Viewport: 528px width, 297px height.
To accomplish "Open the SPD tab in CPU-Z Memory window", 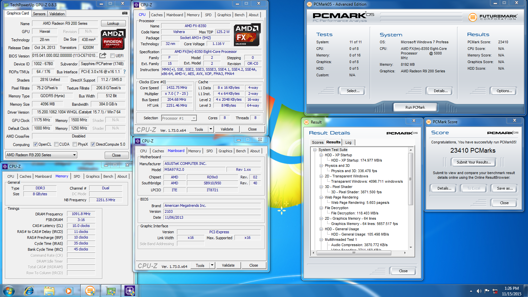I will point(77,176).
